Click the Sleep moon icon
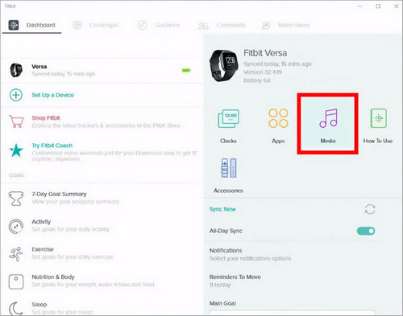This screenshot has width=403, height=316. pyautogui.click(x=16, y=309)
